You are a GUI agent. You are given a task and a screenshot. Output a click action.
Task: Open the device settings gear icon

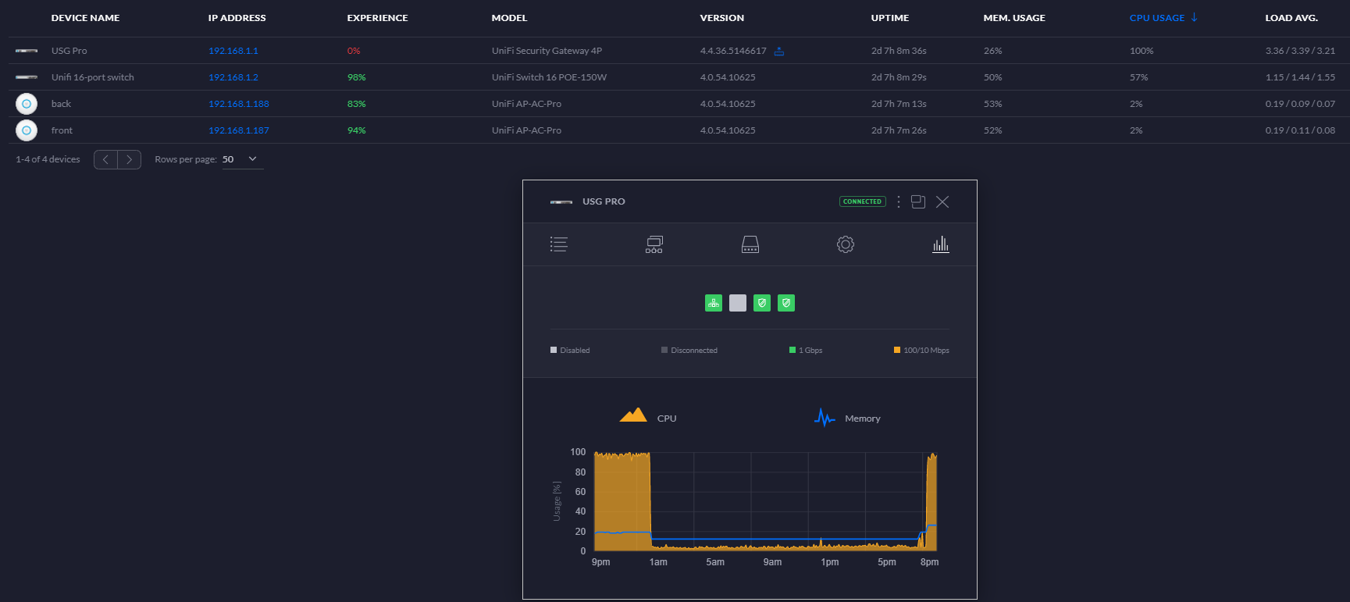coord(846,244)
